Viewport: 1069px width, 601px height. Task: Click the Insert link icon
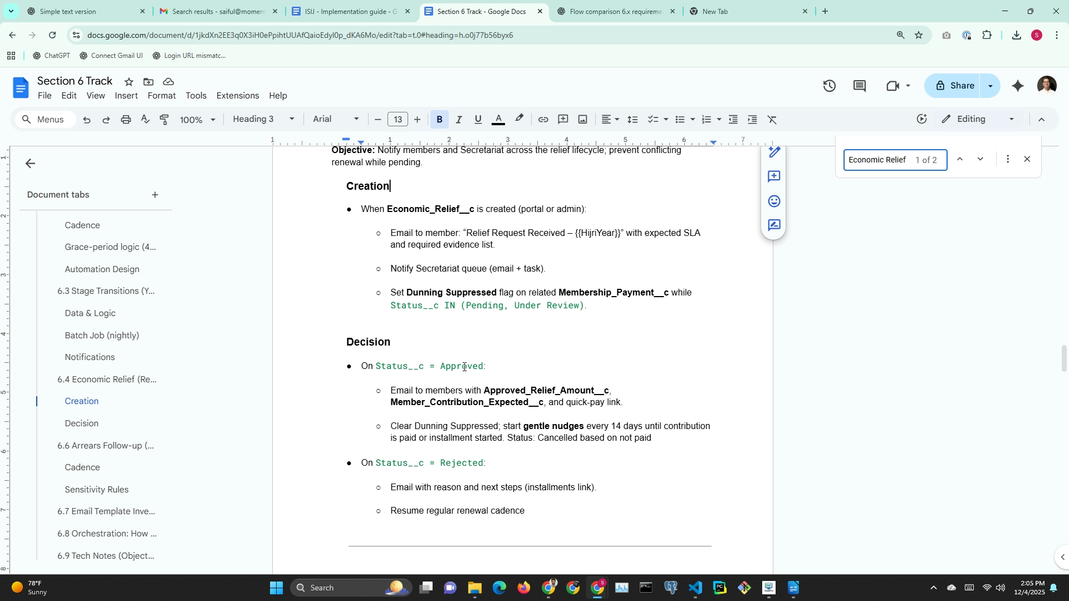tap(543, 120)
